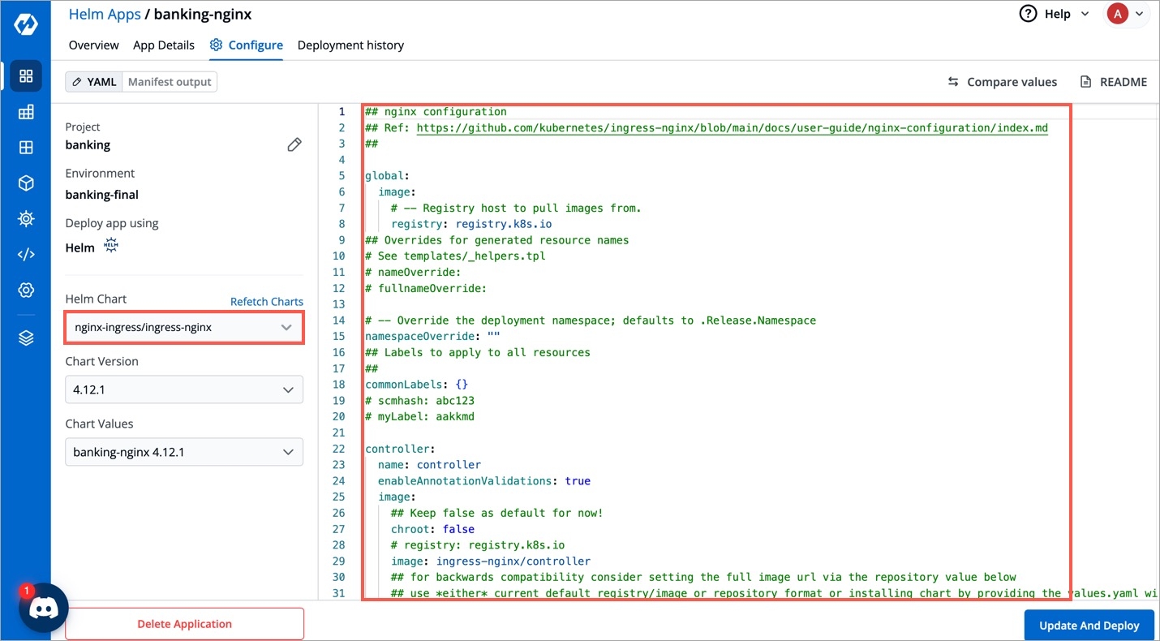The height and width of the screenshot is (641, 1160).
Task: Click the Helm logo next to Helm
Action: click(111, 247)
